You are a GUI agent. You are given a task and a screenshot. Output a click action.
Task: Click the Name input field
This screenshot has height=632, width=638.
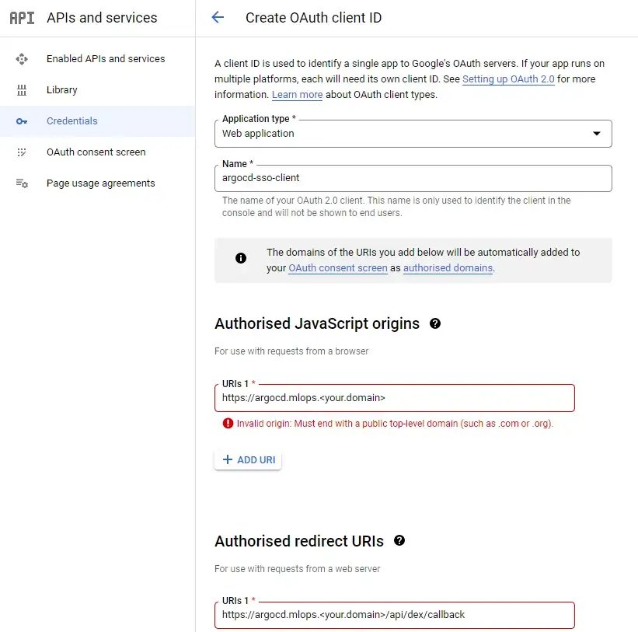413,178
